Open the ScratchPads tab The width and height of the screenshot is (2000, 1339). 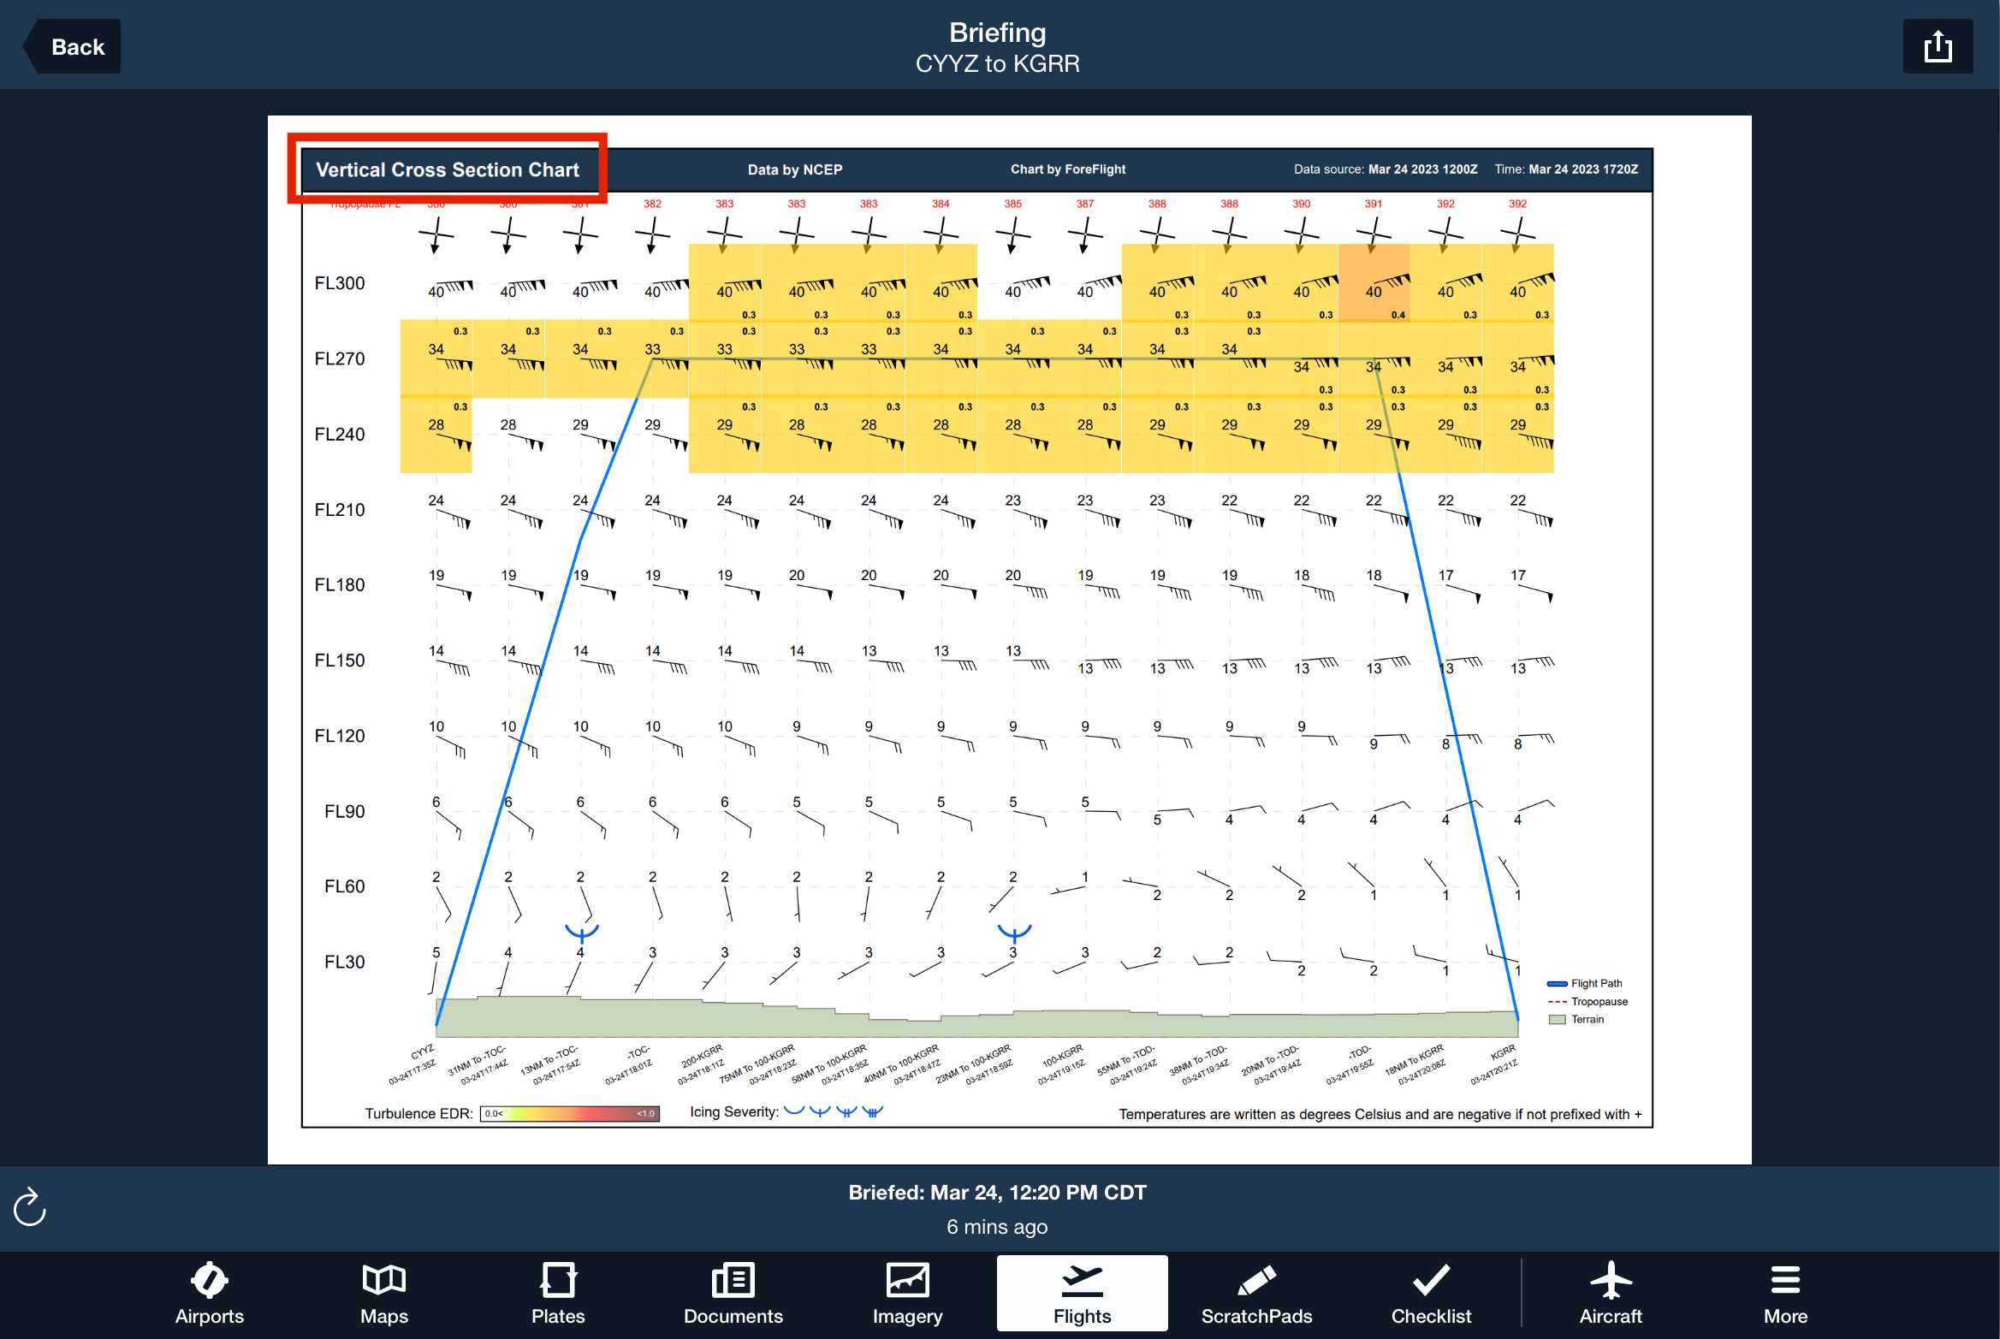[1256, 1294]
